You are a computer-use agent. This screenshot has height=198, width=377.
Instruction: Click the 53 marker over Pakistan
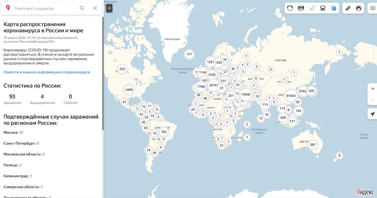click(257, 96)
